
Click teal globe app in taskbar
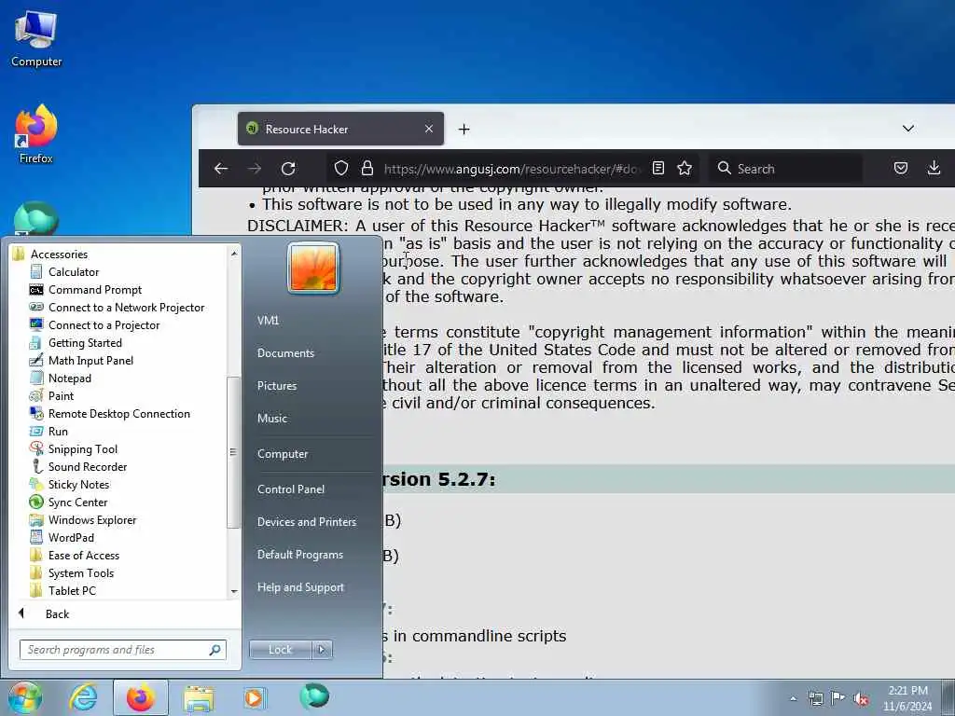[x=314, y=695]
